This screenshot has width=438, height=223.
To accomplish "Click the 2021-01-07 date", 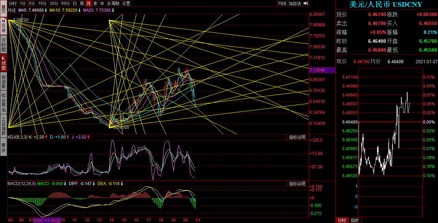I will (x=426, y=62).
